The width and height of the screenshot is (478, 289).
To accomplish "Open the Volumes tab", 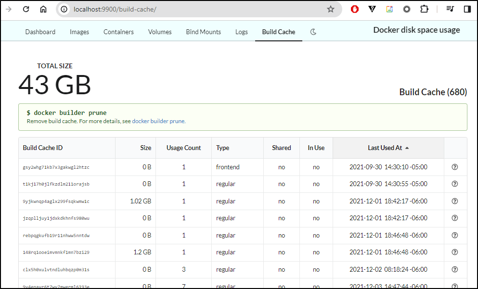I will (160, 32).
